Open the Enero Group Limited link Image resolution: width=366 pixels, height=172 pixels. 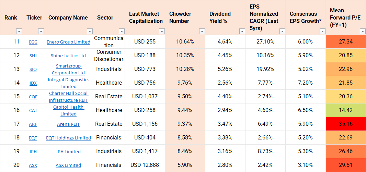point(68,42)
